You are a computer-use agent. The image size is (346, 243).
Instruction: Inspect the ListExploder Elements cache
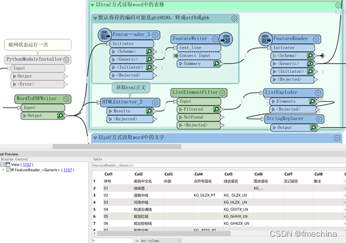pos(312,101)
